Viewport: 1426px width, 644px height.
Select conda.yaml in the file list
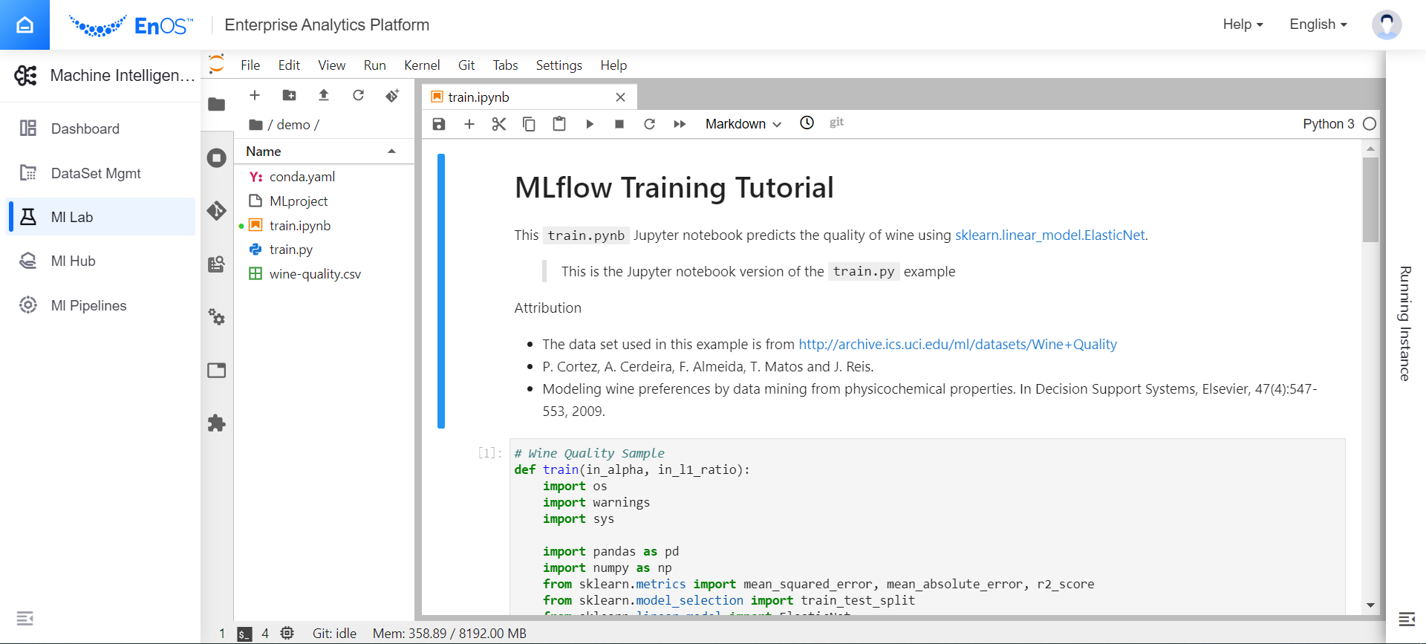[x=324, y=177]
